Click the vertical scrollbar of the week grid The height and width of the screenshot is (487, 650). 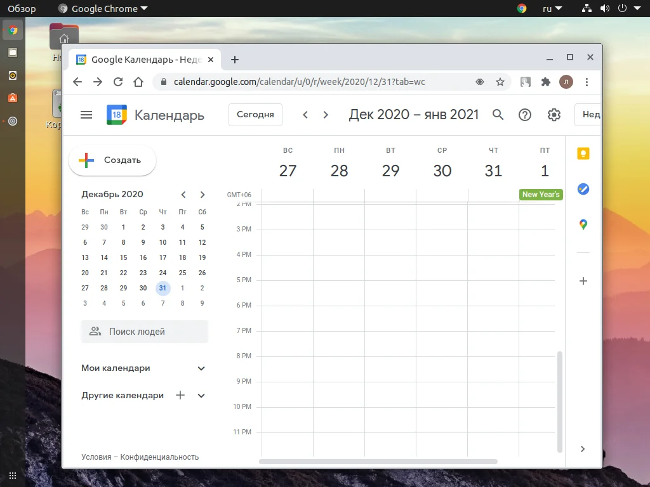click(x=560, y=401)
